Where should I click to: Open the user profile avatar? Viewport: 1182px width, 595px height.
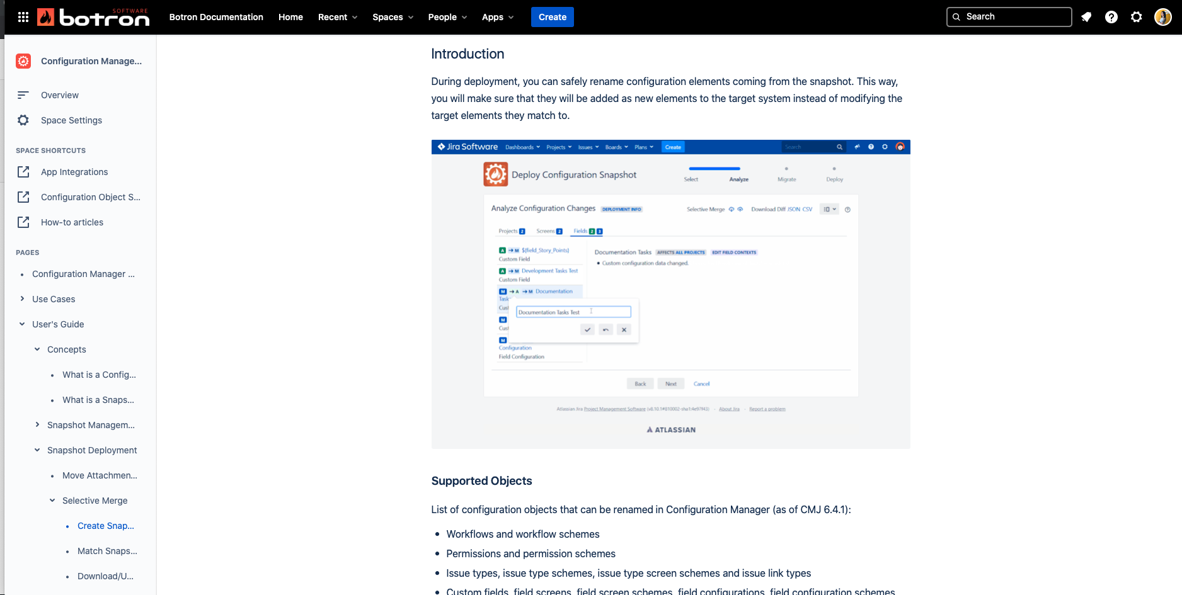coord(1163,17)
